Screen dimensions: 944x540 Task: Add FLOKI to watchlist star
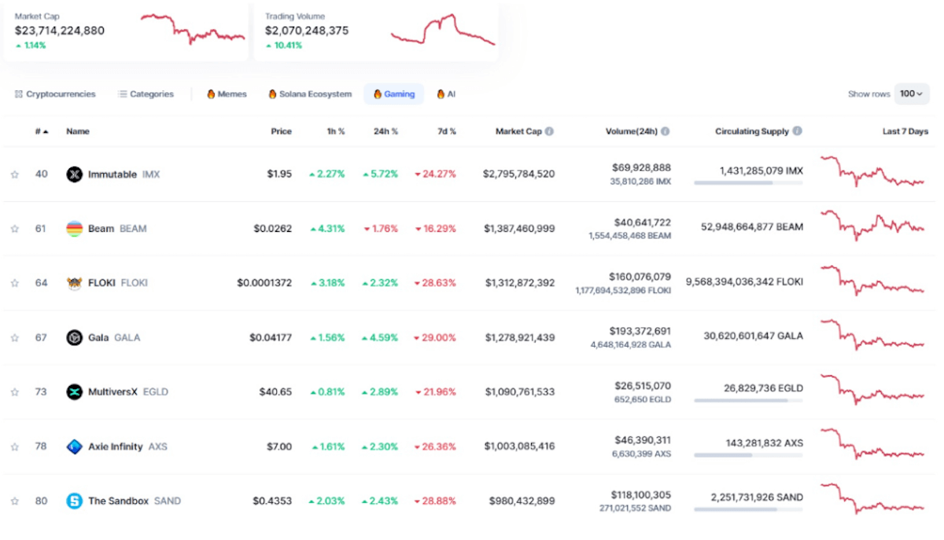point(14,283)
